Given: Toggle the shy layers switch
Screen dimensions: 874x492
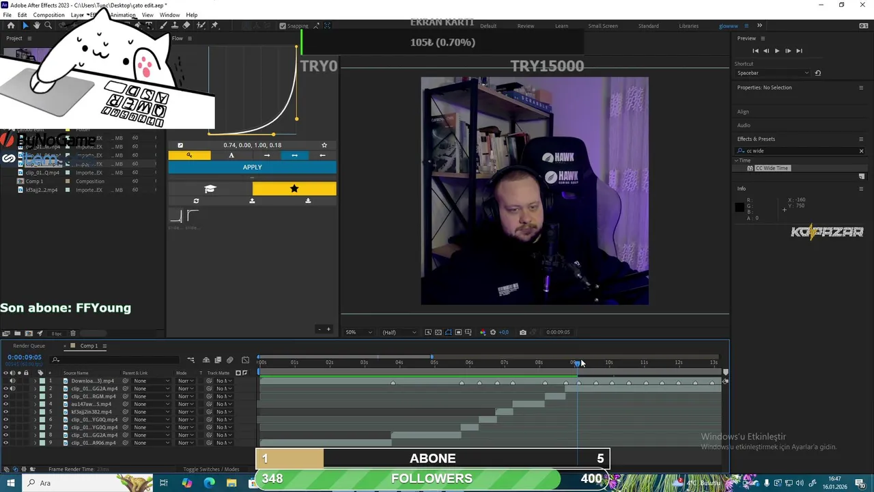Looking at the screenshot, I should click(206, 360).
